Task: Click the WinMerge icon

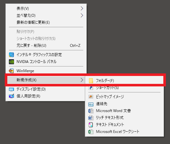Action: [x=11, y=71]
